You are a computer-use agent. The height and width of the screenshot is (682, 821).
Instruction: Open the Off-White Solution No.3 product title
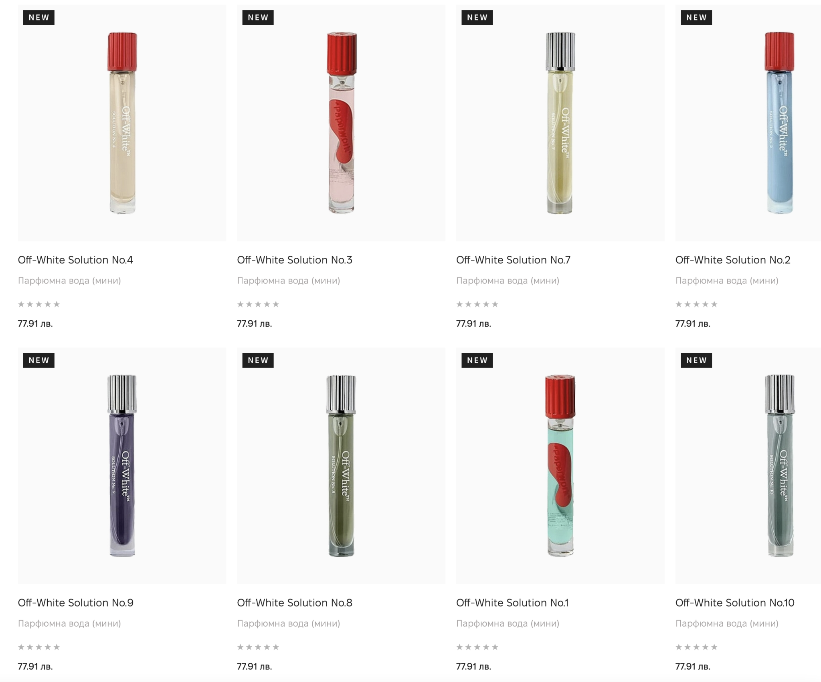(294, 260)
